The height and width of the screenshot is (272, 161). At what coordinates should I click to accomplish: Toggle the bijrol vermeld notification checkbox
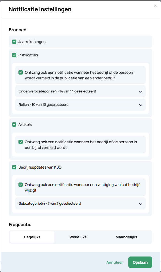click(x=21, y=142)
